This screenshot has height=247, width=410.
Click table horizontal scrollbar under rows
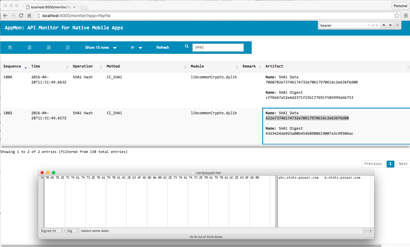click(205, 147)
